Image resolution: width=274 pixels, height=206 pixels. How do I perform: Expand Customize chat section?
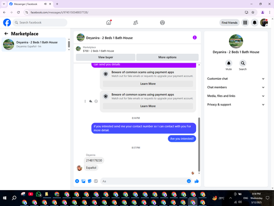236,79
